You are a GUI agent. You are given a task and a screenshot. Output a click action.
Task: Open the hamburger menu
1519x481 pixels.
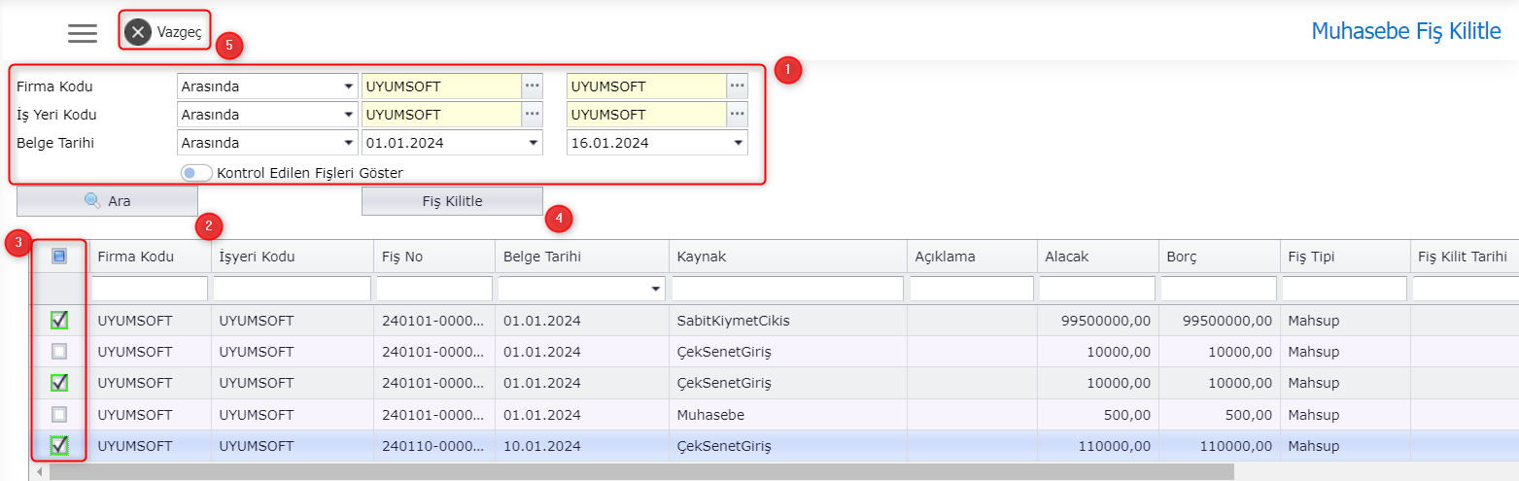83,32
